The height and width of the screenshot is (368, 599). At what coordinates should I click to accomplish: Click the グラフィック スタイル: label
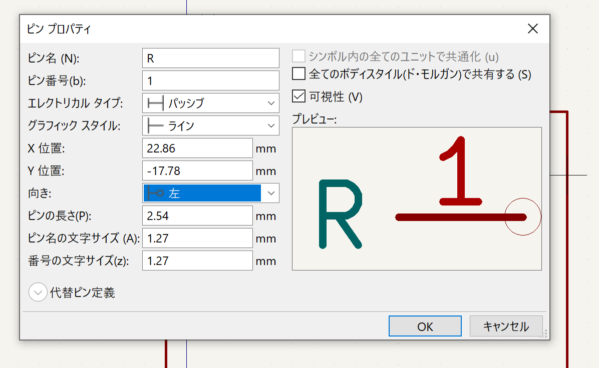pyautogui.click(x=74, y=125)
